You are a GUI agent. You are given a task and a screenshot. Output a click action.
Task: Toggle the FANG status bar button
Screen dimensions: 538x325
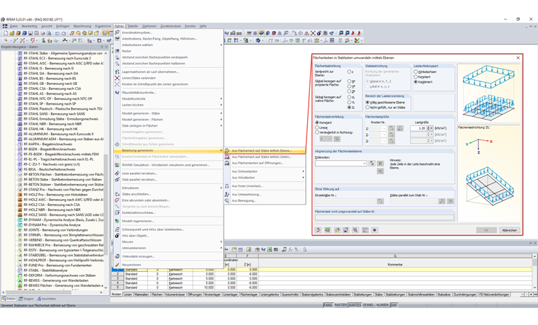click(328, 304)
